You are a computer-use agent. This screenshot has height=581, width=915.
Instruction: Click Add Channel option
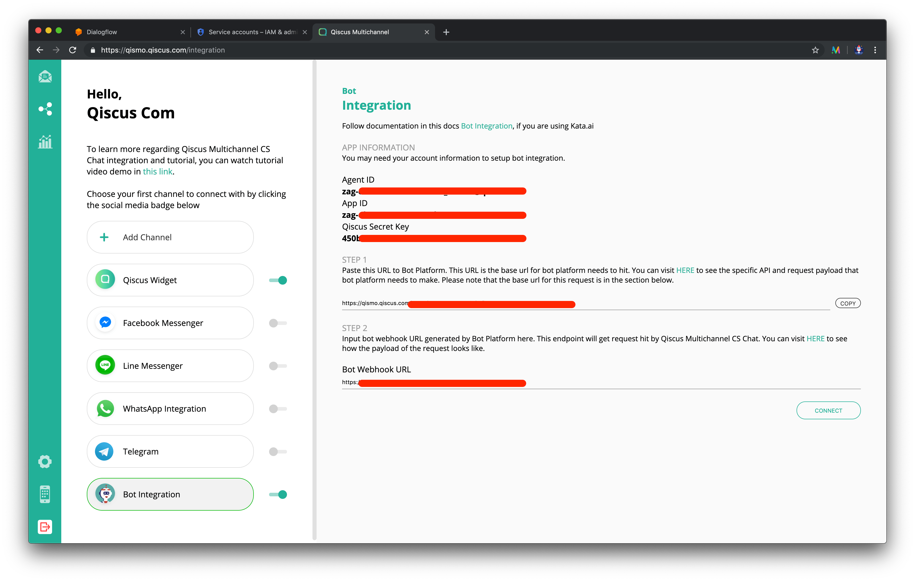pos(170,236)
